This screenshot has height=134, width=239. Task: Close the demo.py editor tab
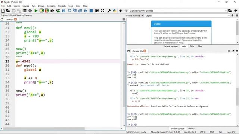click(x=15, y=19)
